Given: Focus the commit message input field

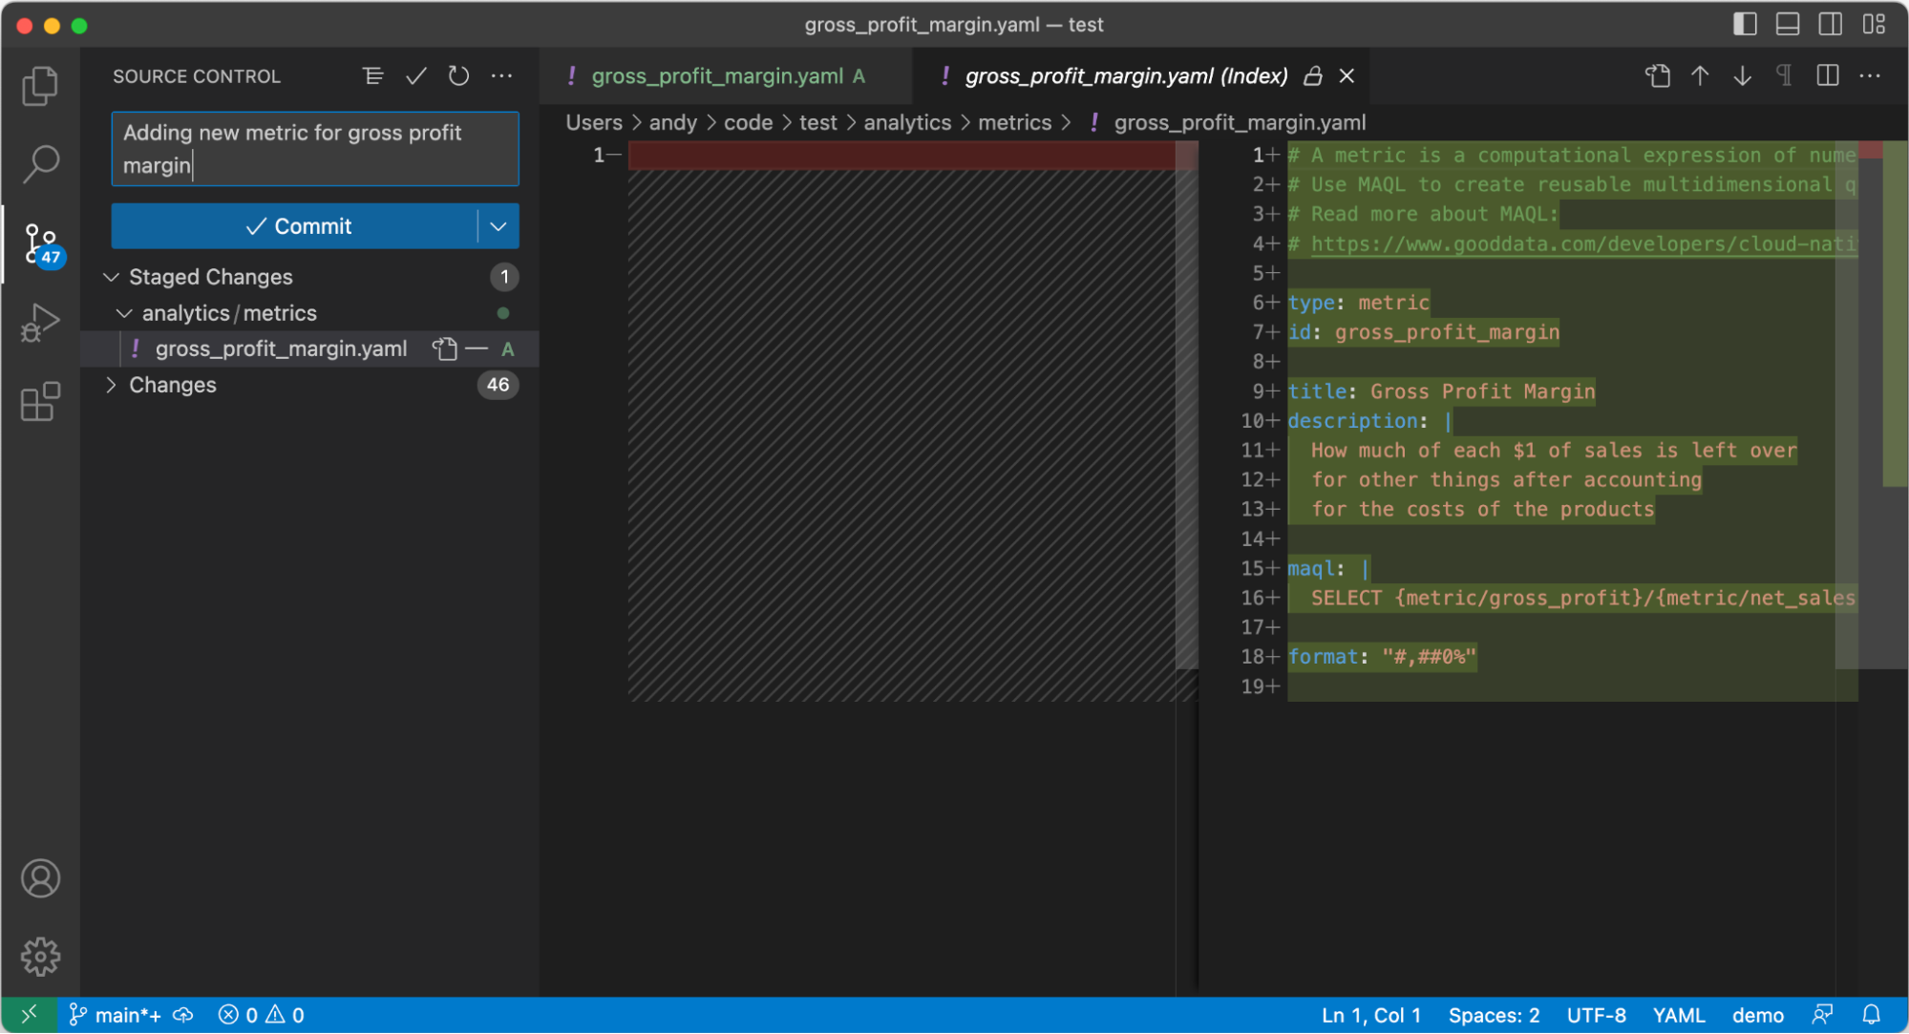Looking at the screenshot, I should [x=314, y=149].
